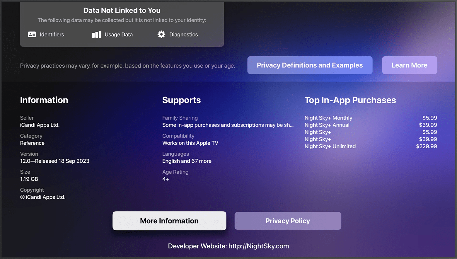
Task: Open More Information
Action: [169, 221]
